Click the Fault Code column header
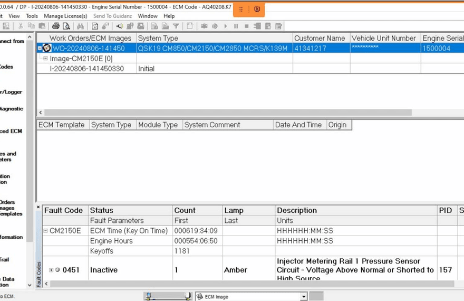 pyautogui.click(x=65, y=210)
